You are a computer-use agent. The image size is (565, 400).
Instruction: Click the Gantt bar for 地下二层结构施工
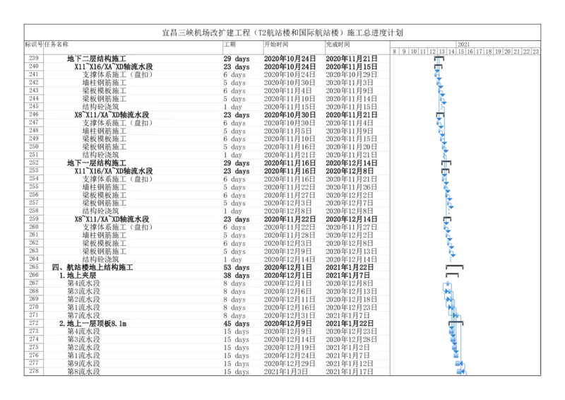click(438, 59)
